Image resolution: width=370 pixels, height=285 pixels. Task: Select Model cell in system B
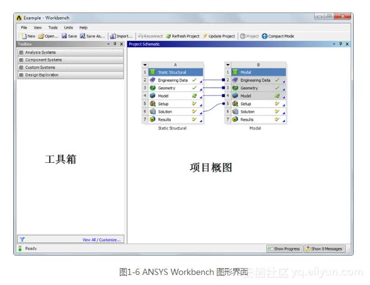(258, 96)
